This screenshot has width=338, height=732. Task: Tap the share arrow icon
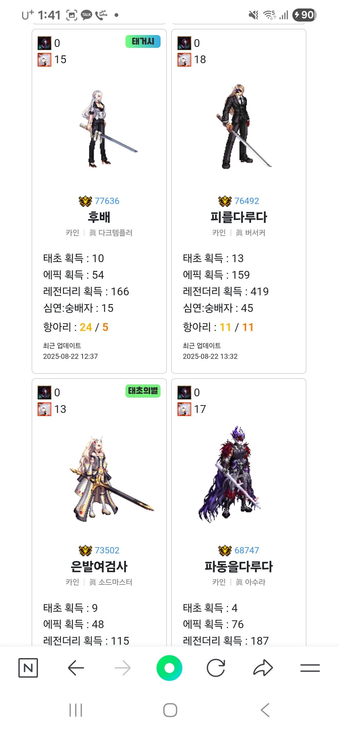tap(263, 668)
